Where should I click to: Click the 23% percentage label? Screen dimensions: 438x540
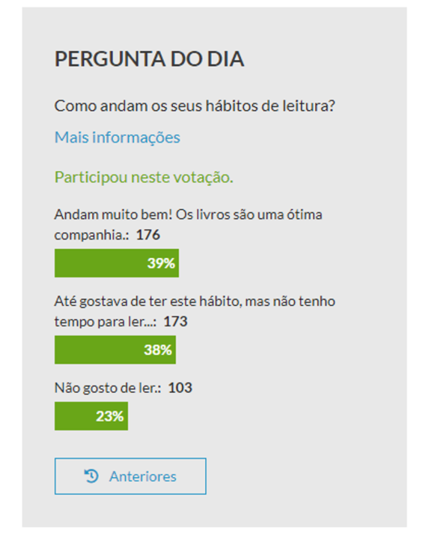pyautogui.click(x=109, y=416)
